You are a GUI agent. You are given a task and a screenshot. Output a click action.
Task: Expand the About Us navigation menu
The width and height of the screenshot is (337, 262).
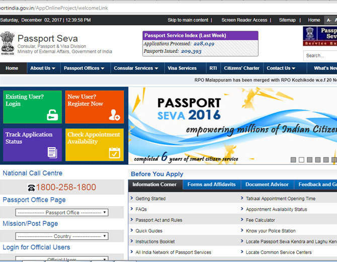point(43,68)
